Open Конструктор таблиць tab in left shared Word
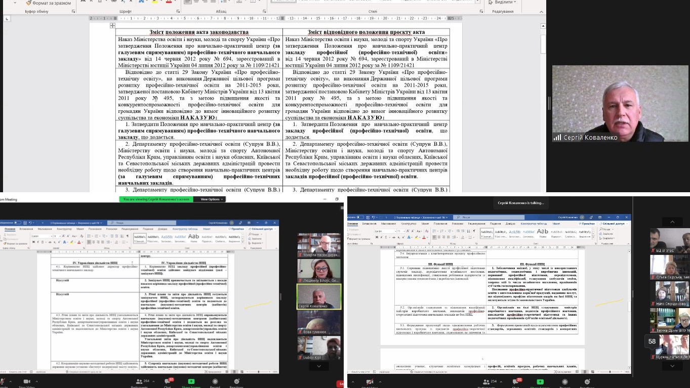 184,229
